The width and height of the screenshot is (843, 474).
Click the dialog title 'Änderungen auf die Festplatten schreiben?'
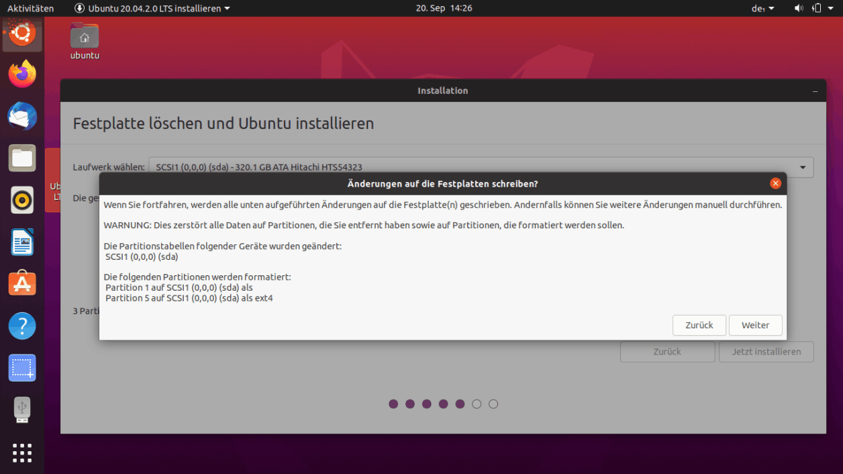(442, 183)
